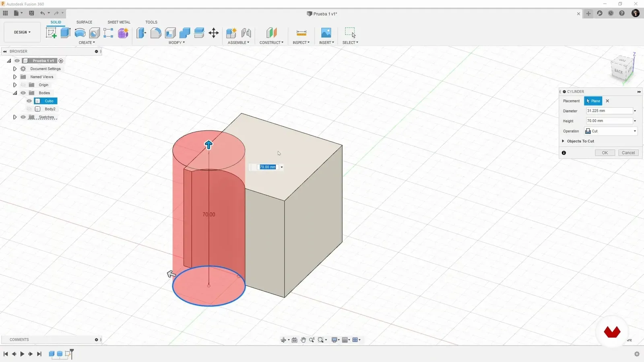The image size is (644, 362).
Task: Click the Diameter input field
Action: pyautogui.click(x=609, y=111)
